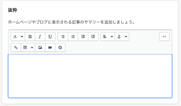Click inside the excerpt text area
Image resolution: width=181 pixels, height=106 pixels.
(90, 76)
